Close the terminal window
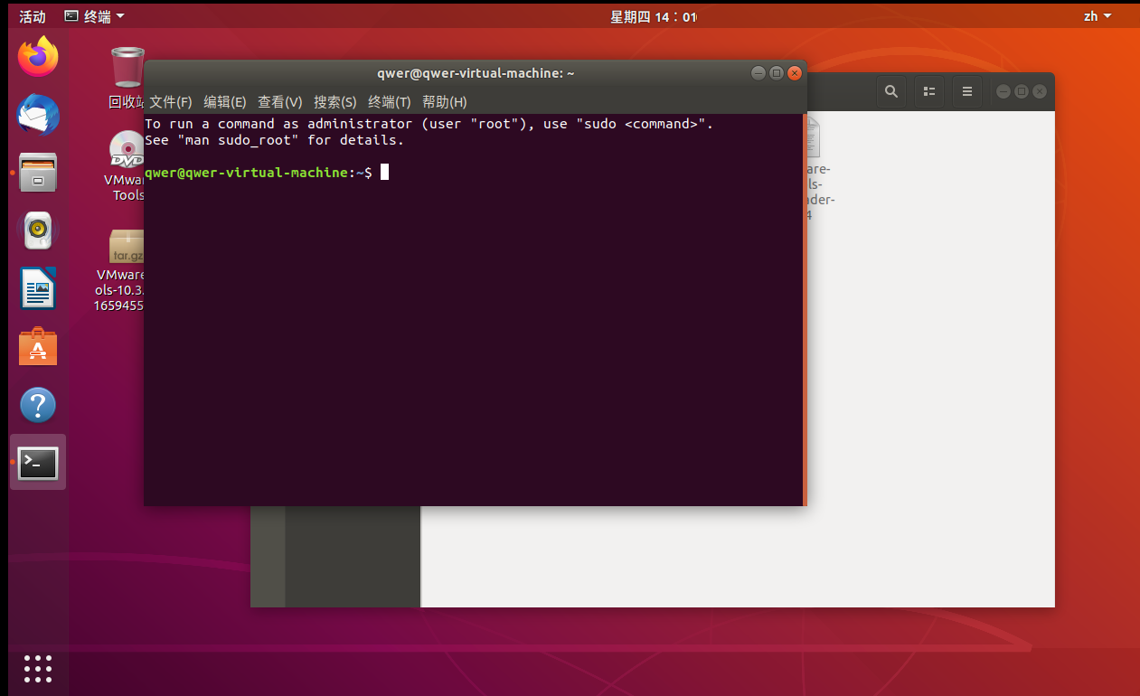This screenshot has height=696, width=1140. tap(795, 73)
